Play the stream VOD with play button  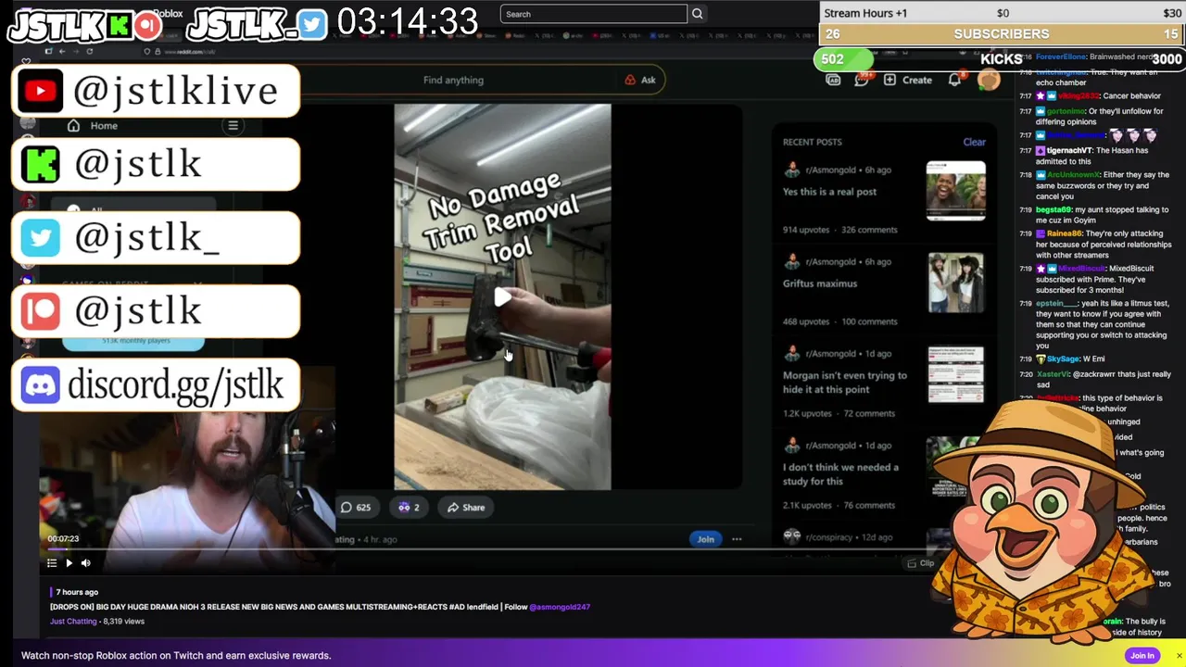69,562
